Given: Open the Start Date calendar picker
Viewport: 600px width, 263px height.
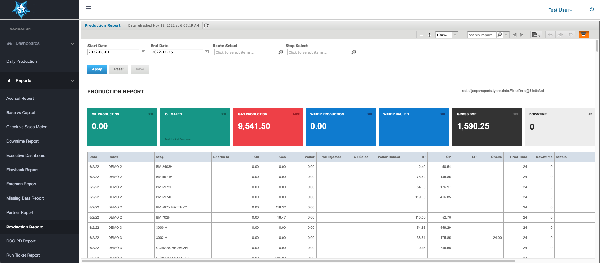Looking at the screenshot, I should (x=143, y=52).
